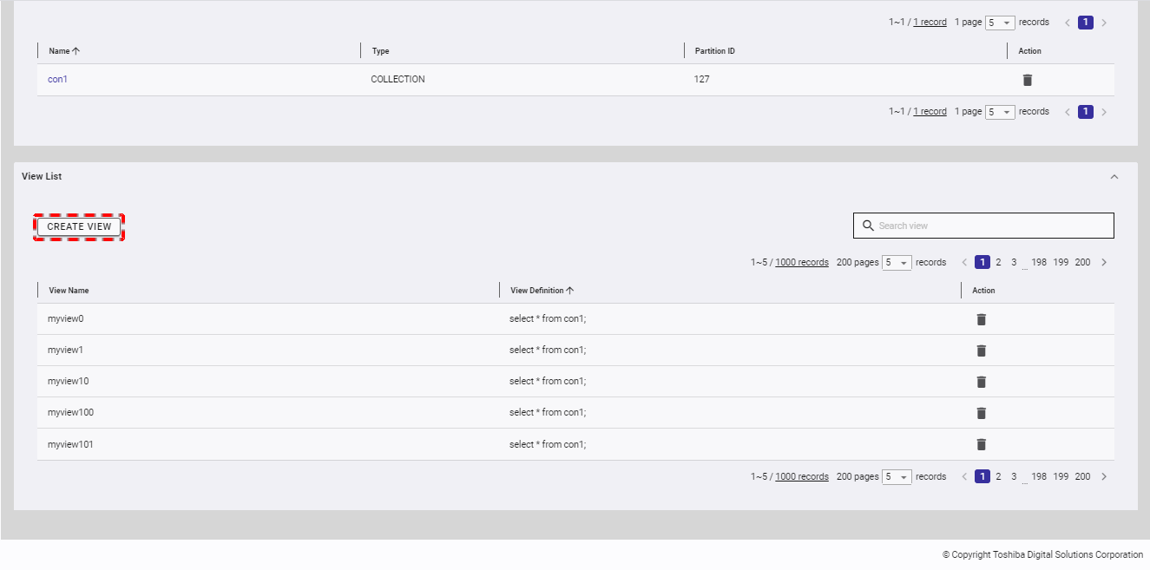1150x570 pixels.
Task: Click next page arrow below the view table
Action: click(x=1103, y=476)
